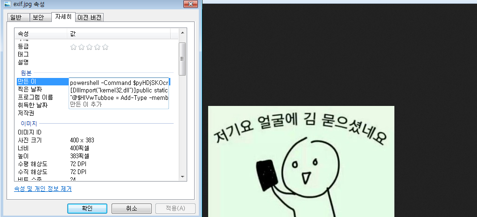Click the 취소 button
The width and height of the screenshot is (477, 217).
(x=132, y=209)
